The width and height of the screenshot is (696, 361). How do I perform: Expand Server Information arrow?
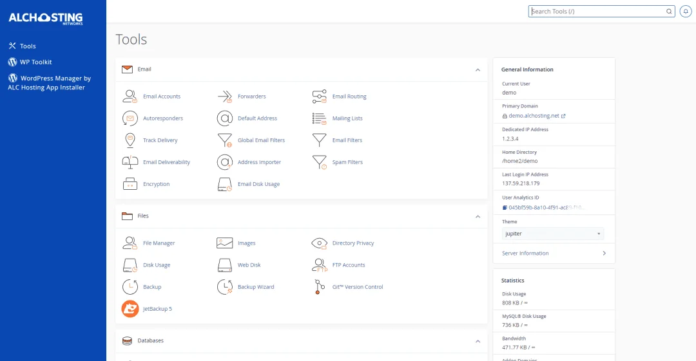click(x=604, y=254)
